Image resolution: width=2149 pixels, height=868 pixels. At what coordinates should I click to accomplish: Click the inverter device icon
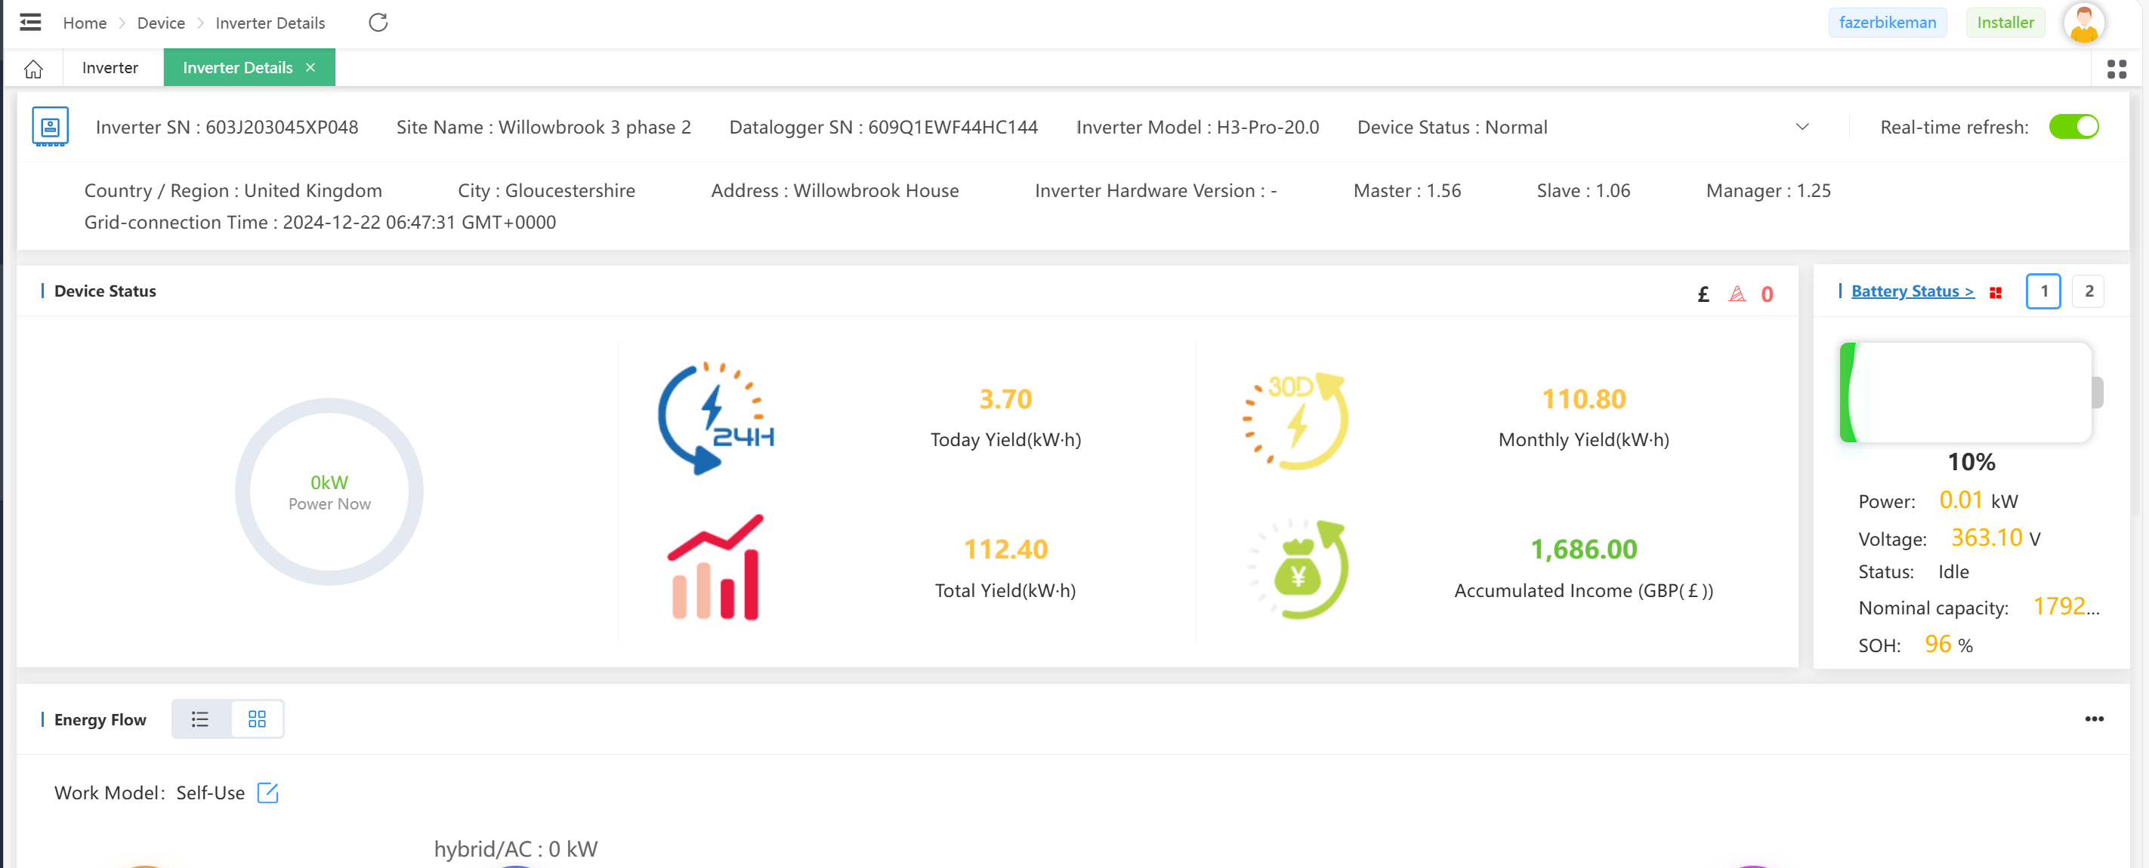[x=50, y=127]
